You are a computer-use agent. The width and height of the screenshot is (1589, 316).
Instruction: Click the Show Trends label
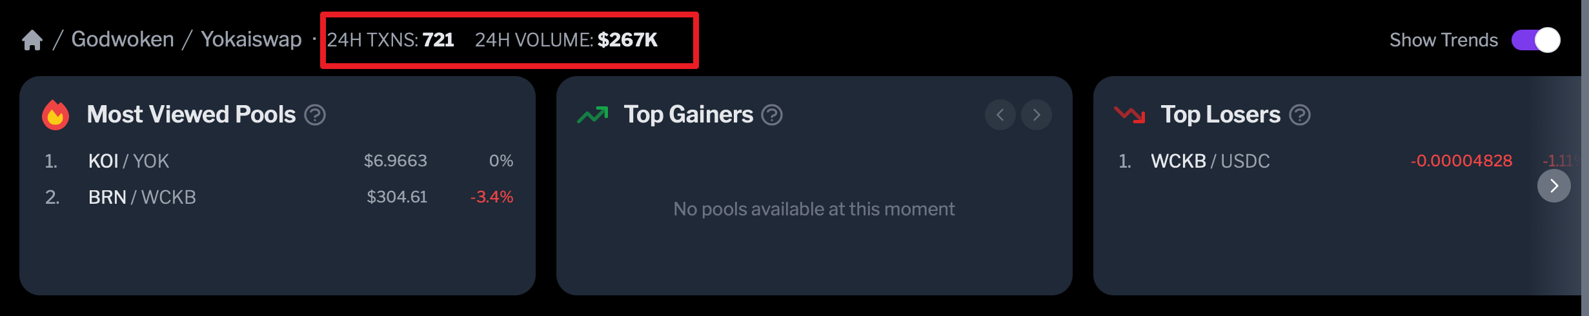pos(1444,40)
